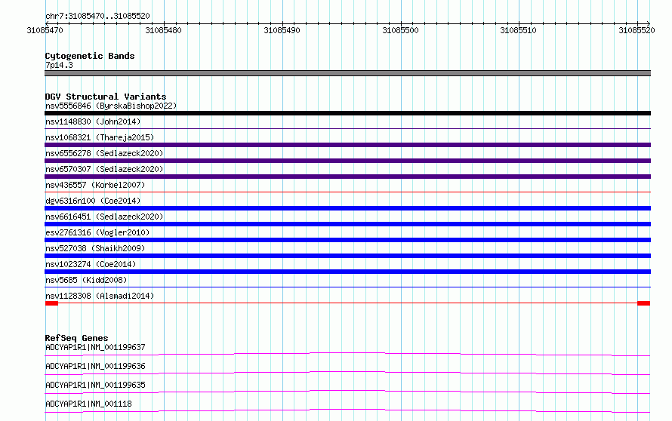Open transcript ADCYAP1R1|NM_001199636

[x=95, y=366]
